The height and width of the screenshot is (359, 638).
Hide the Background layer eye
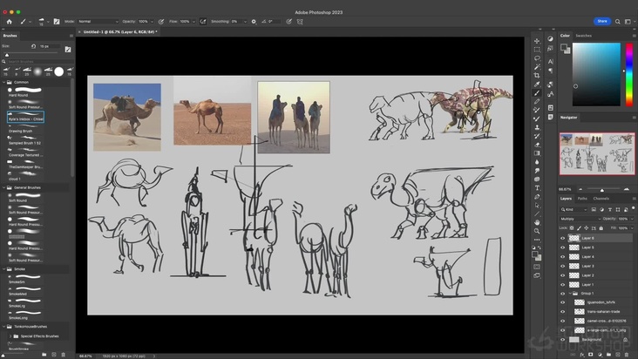563,340
